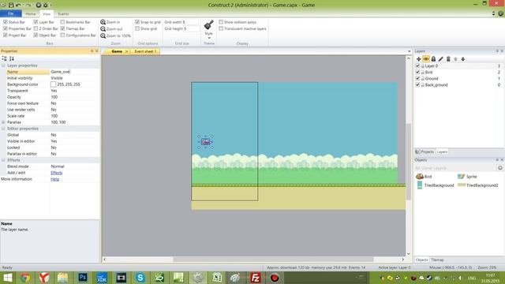Screen dimensions: 505x284
Task: Select the TiledBackground object icon
Action: (420, 185)
